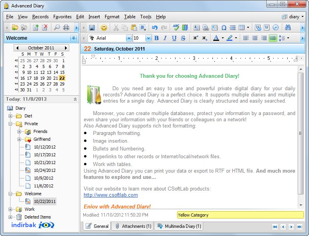
Task: Toggle strikethrough formatting
Action: [183, 38]
